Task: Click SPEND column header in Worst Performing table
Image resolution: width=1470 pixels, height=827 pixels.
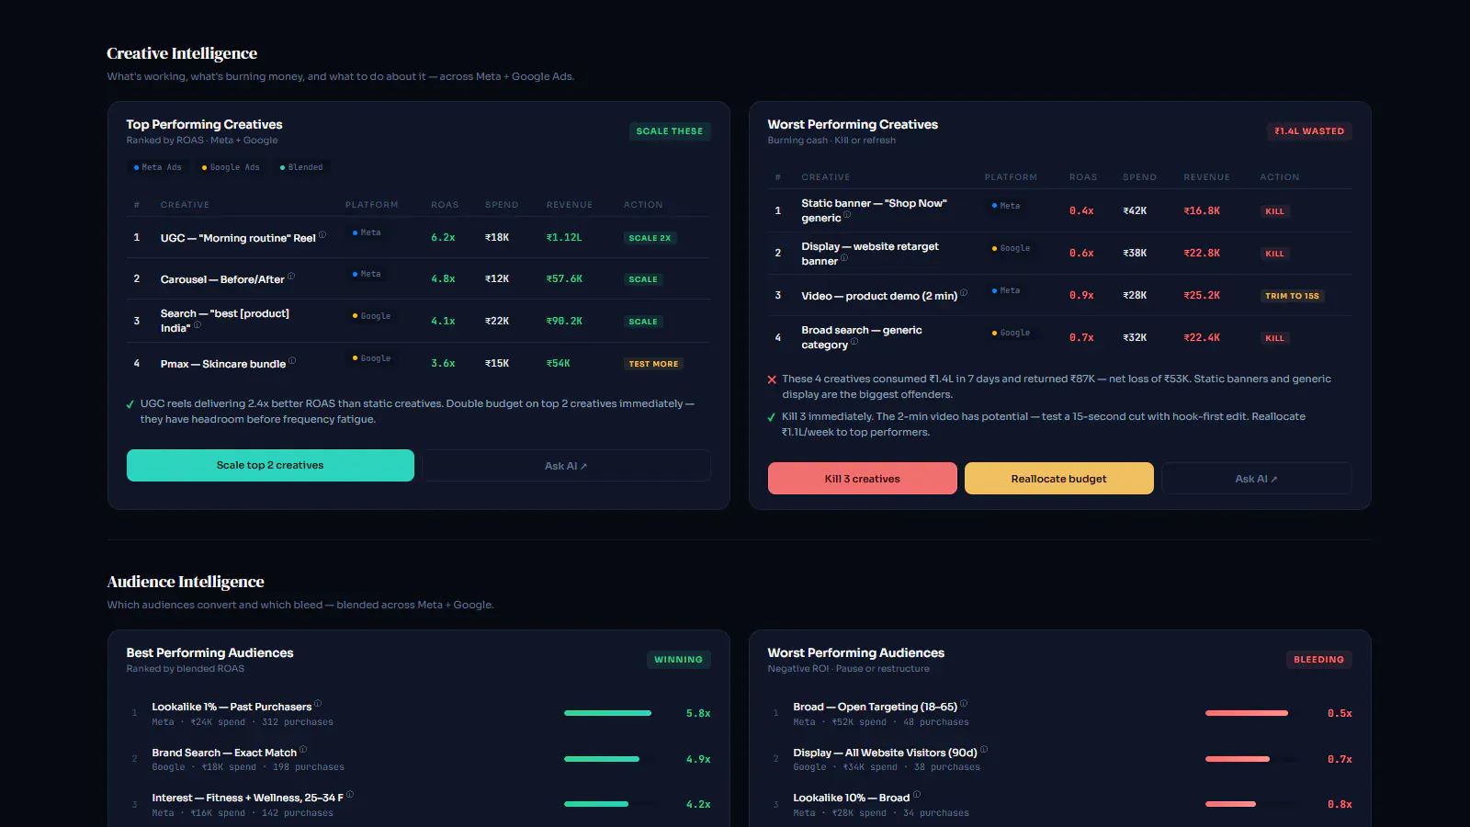Action: (x=1139, y=177)
